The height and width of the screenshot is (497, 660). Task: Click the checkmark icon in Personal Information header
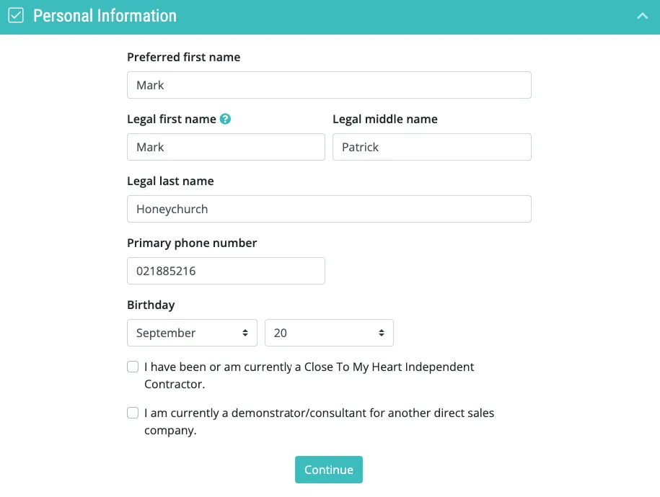pos(16,16)
